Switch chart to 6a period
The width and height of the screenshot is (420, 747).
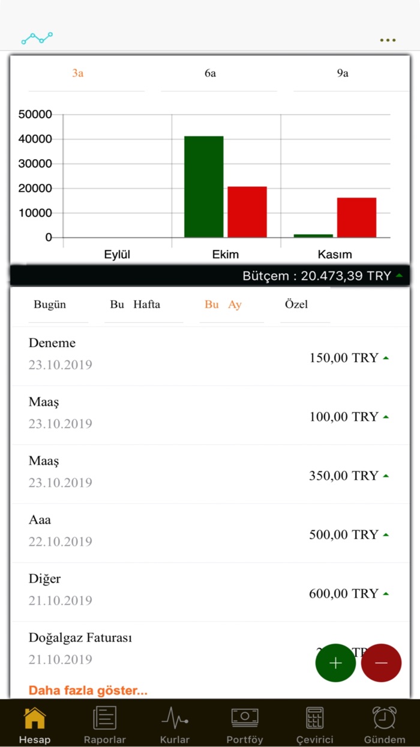210,74
